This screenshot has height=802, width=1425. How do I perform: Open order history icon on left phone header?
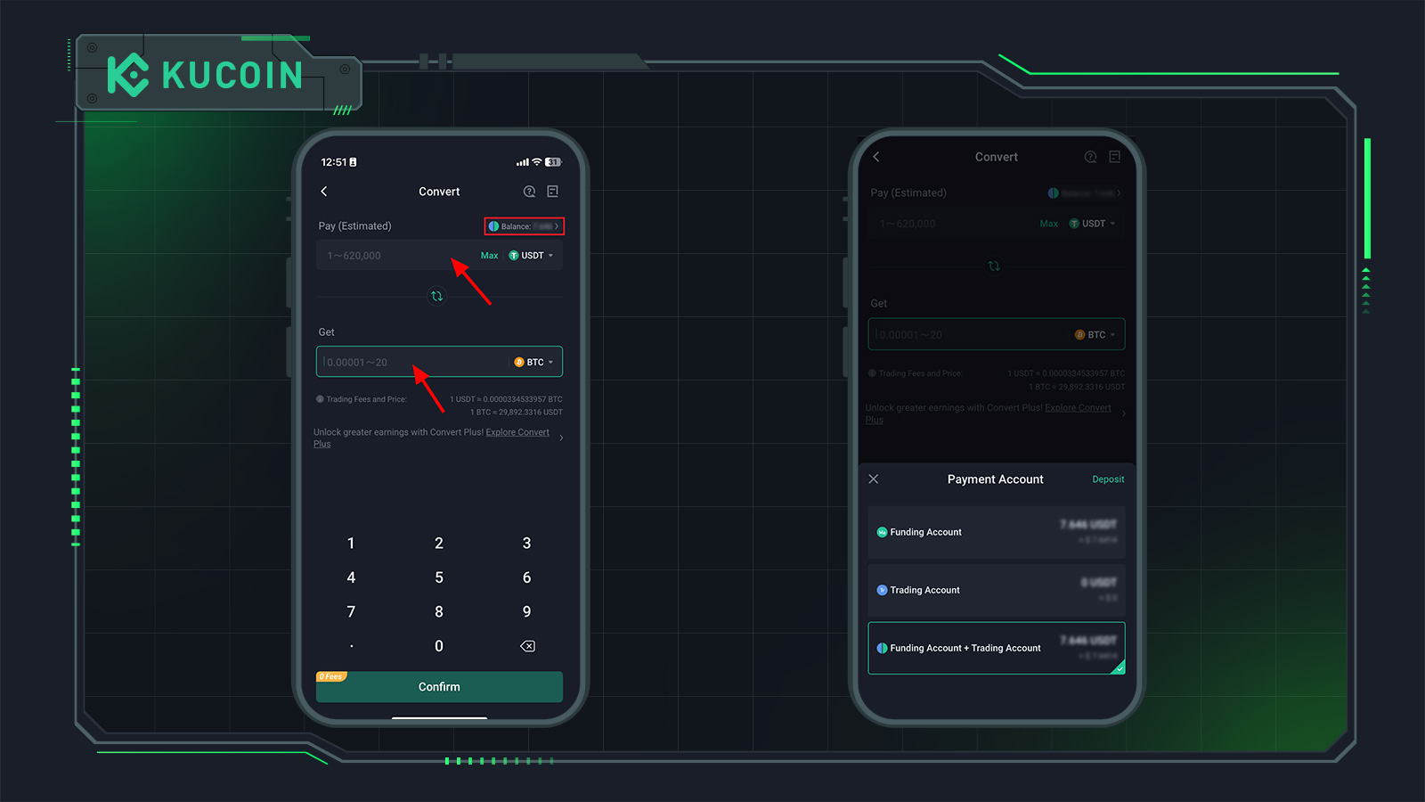tap(553, 192)
